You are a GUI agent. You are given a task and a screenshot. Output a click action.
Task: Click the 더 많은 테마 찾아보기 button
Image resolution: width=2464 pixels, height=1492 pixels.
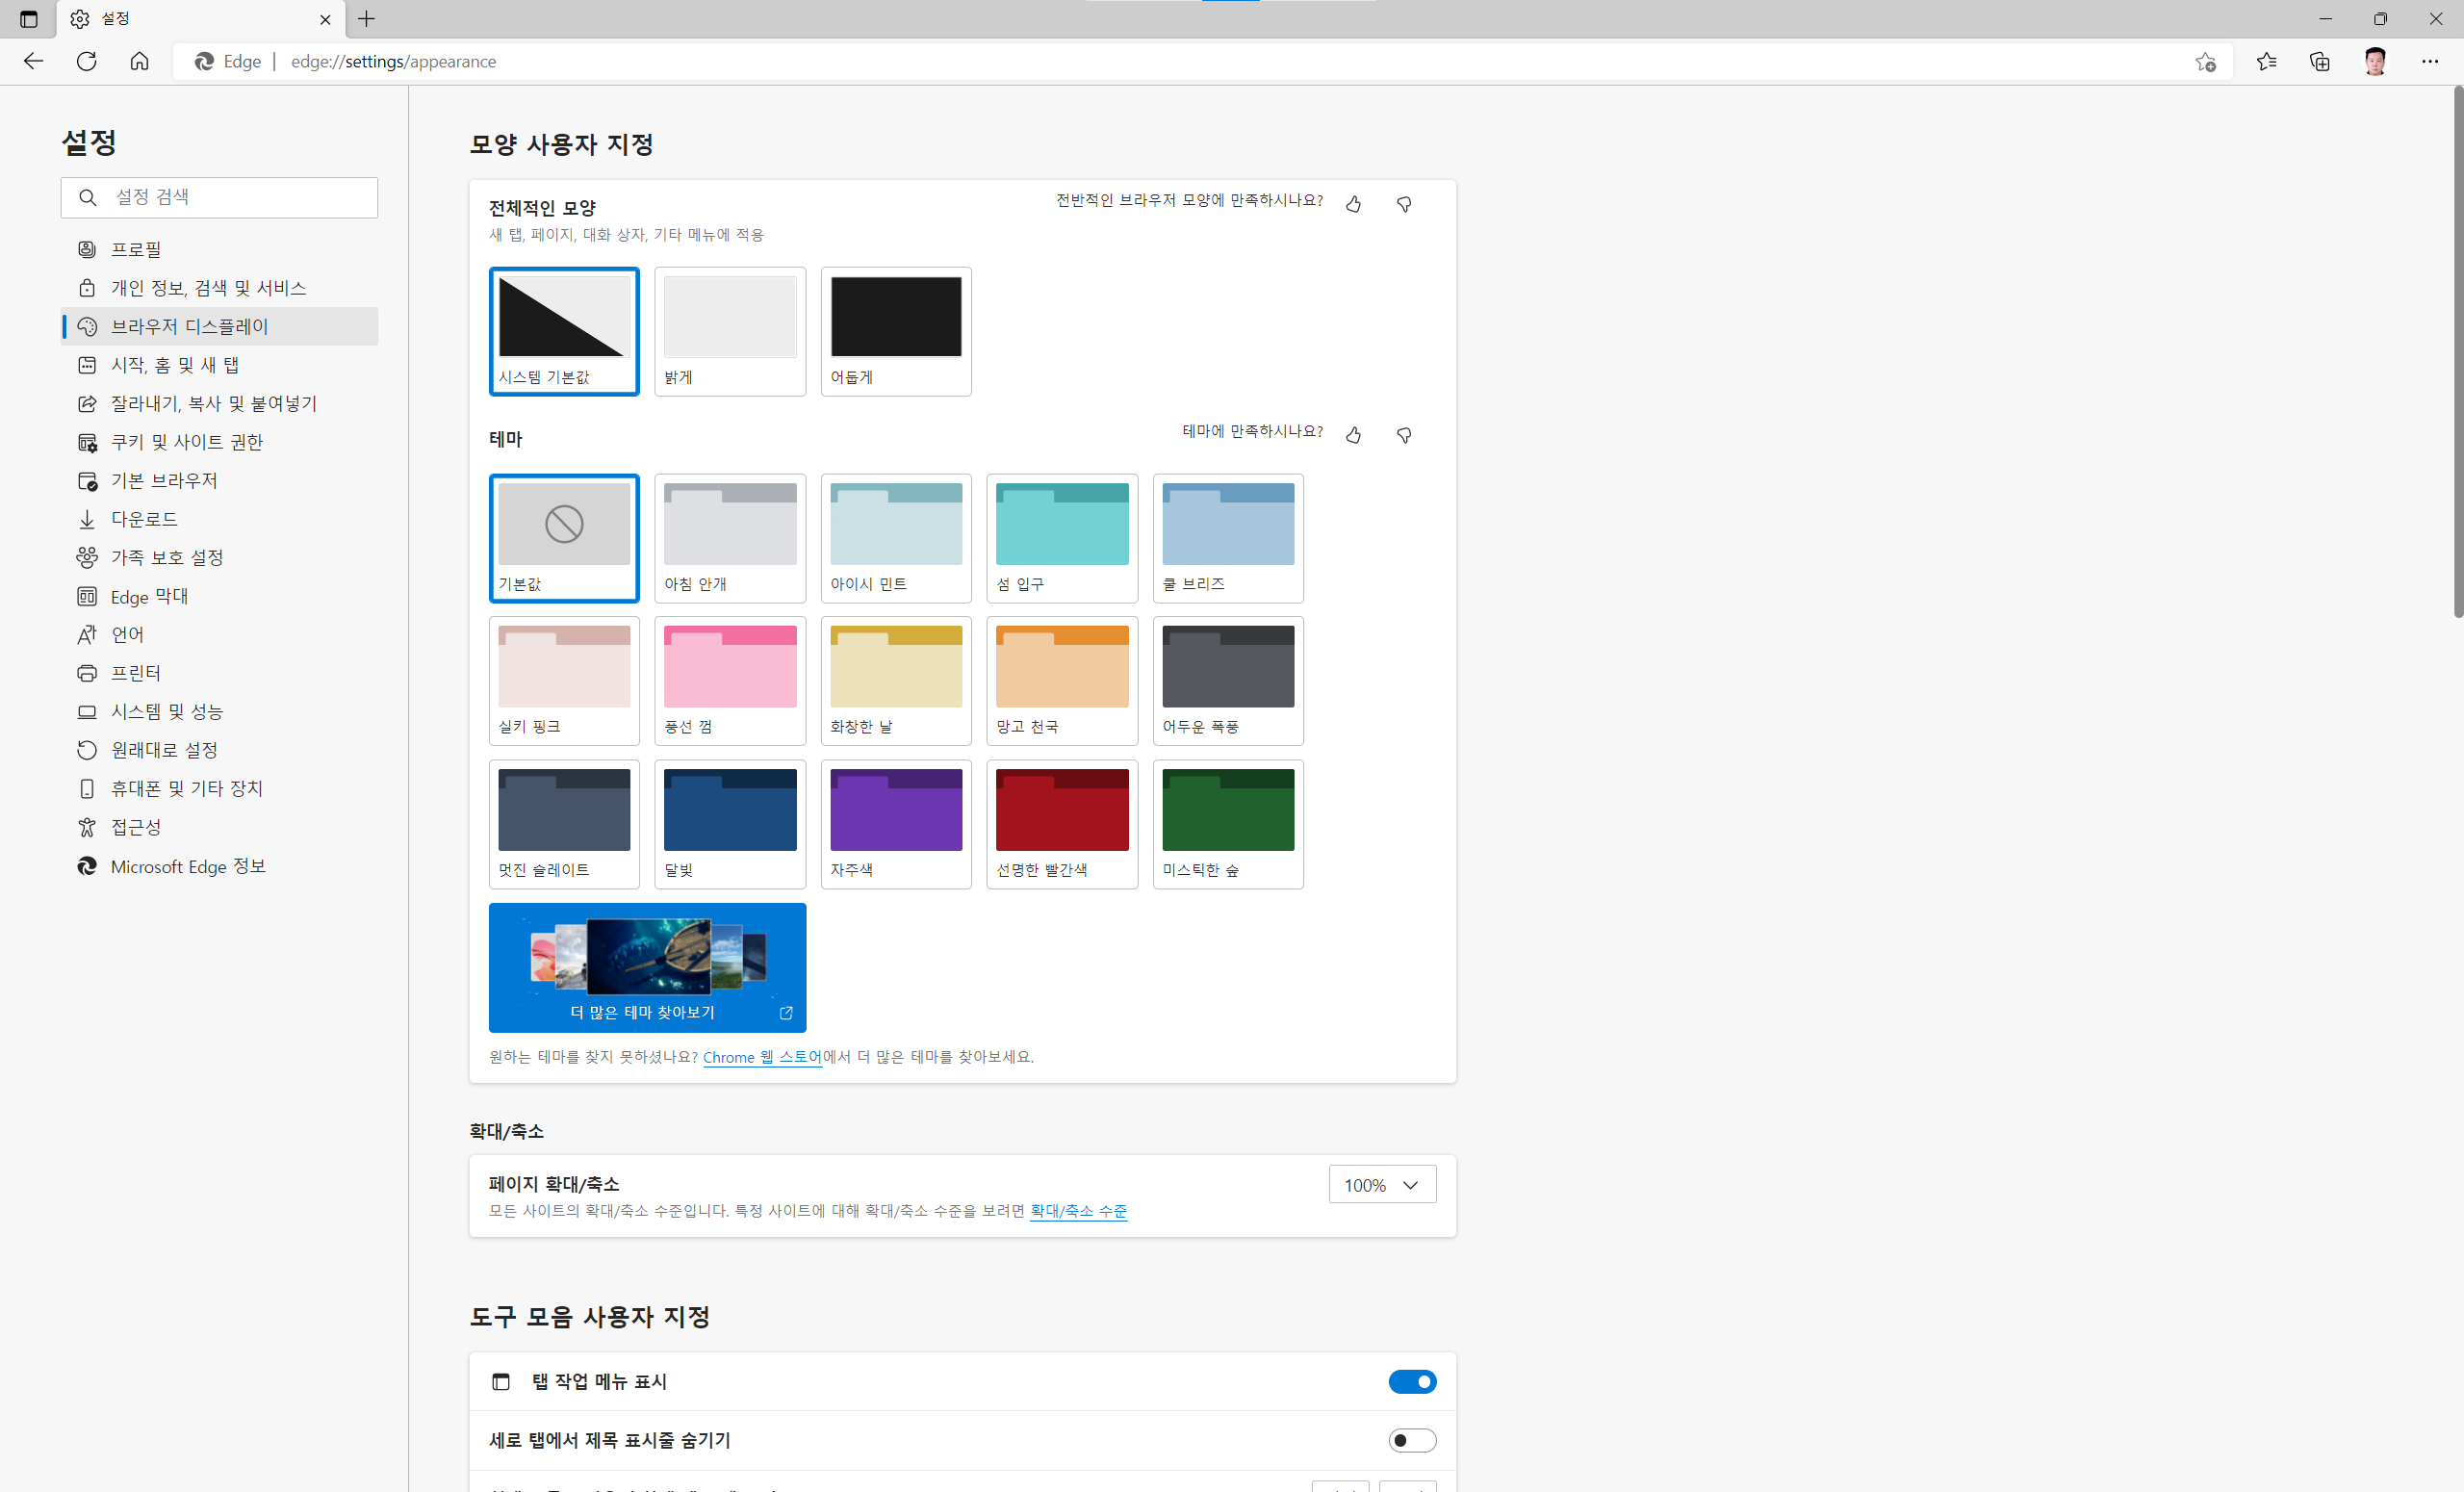pos(647,967)
